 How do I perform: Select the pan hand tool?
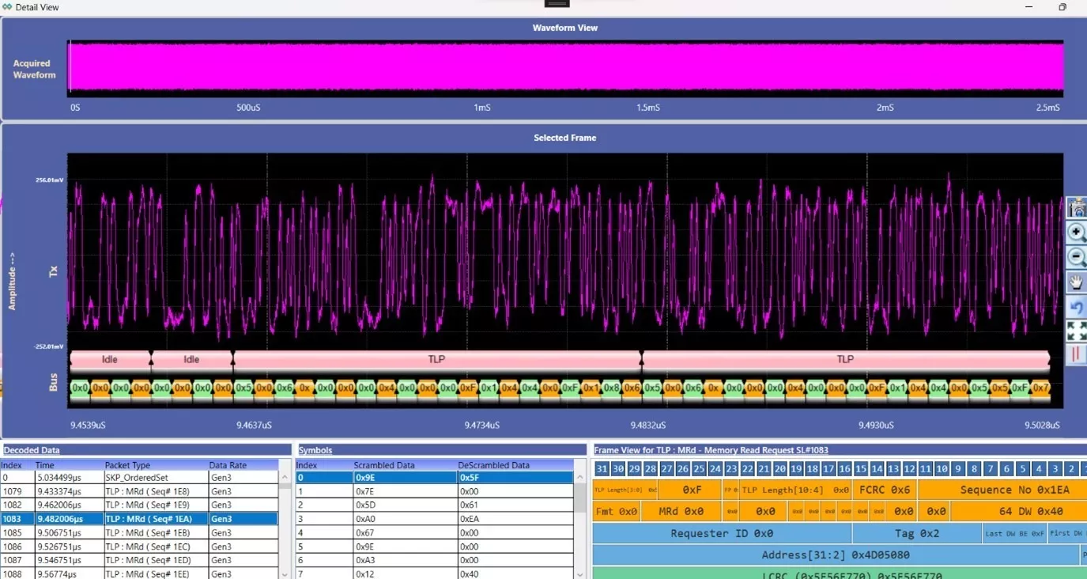tap(1076, 282)
